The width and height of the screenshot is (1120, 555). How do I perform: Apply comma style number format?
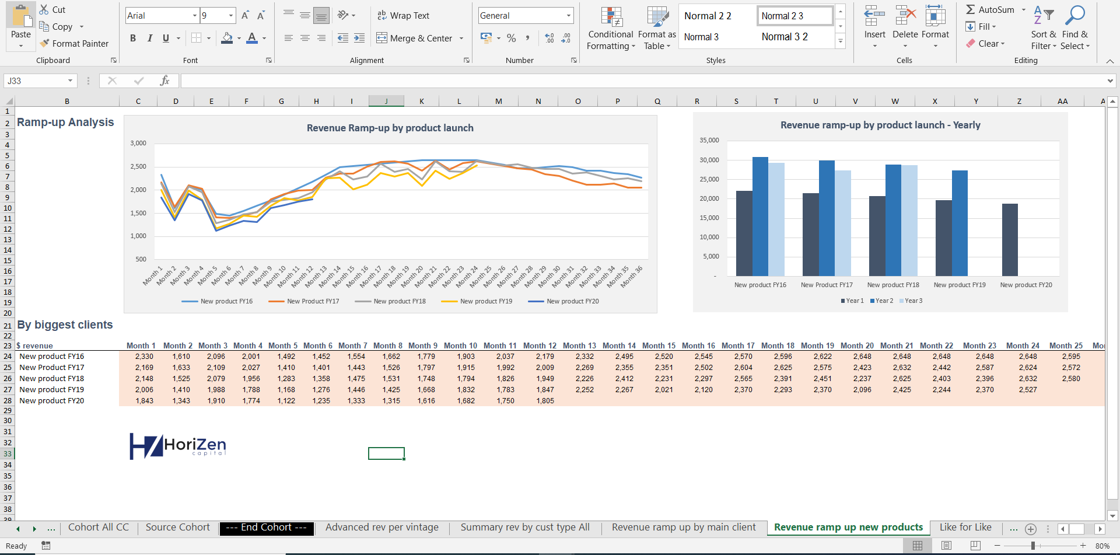click(x=528, y=38)
